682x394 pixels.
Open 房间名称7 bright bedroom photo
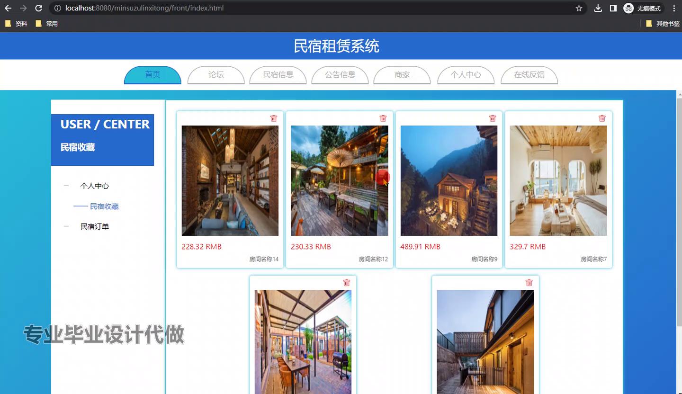point(558,180)
